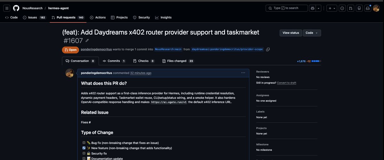Screen dimensions: 384x160
Task: Open comment author ponderingdemocritus link
Action: 97,73
